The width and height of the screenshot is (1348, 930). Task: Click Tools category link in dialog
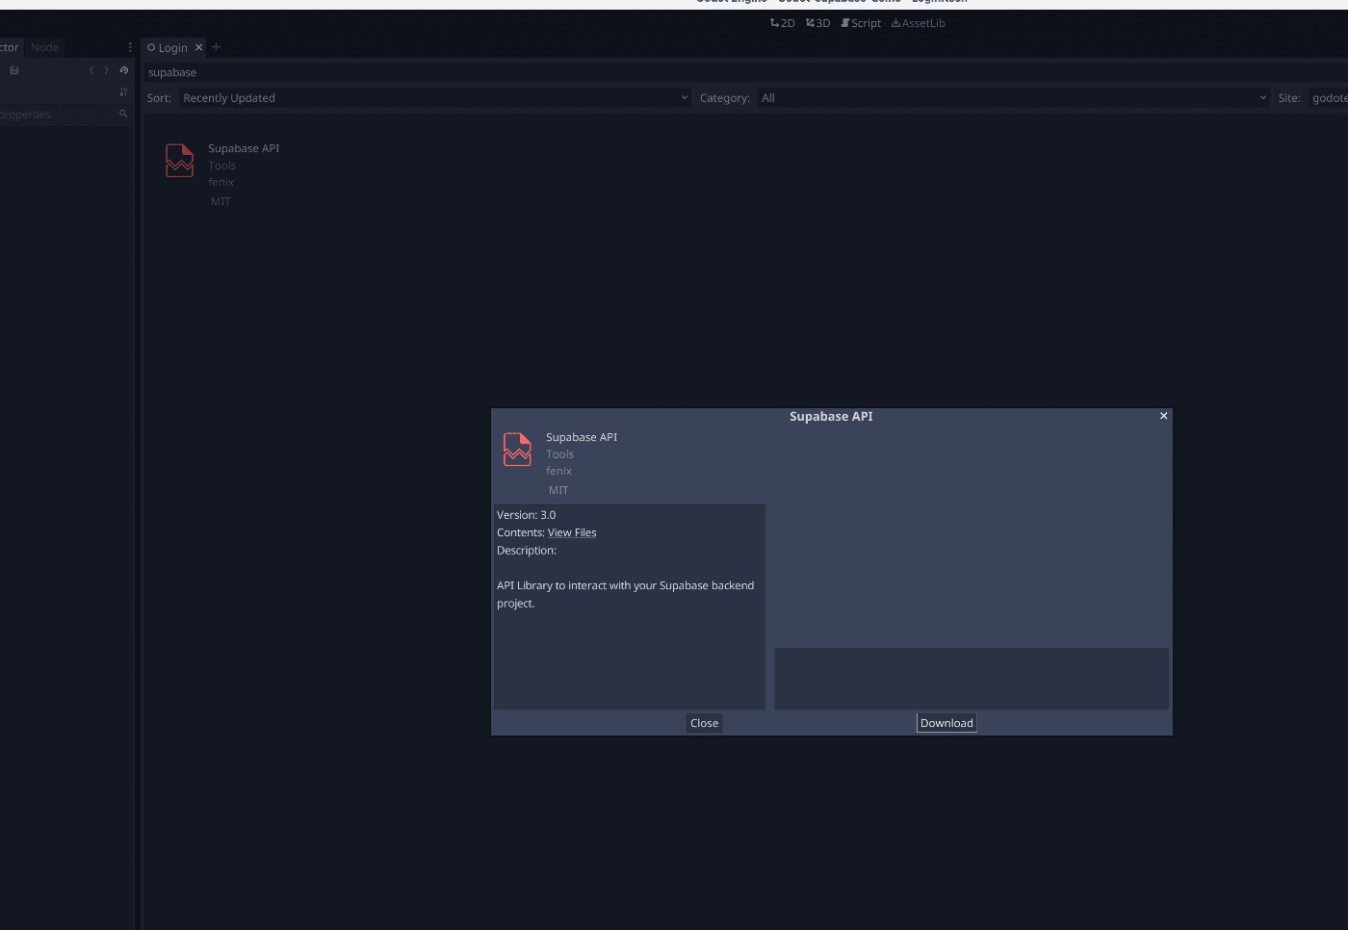point(559,454)
